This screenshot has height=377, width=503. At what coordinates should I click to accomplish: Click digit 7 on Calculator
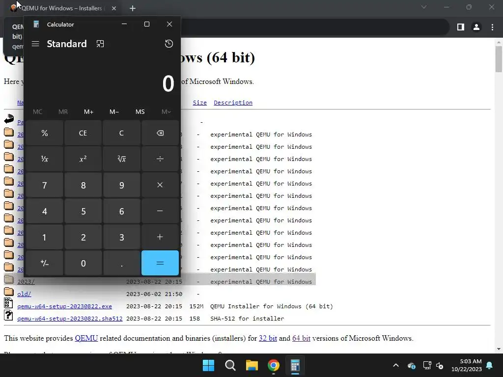pos(45,185)
